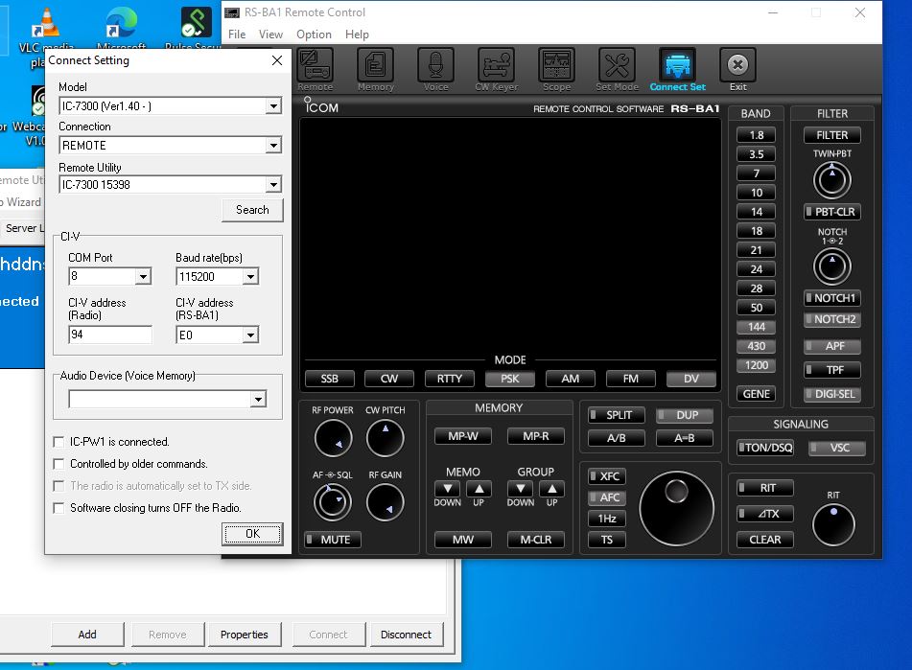The height and width of the screenshot is (670, 912).
Task: Click the RF POWER knob
Action: pyautogui.click(x=334, y=439)
